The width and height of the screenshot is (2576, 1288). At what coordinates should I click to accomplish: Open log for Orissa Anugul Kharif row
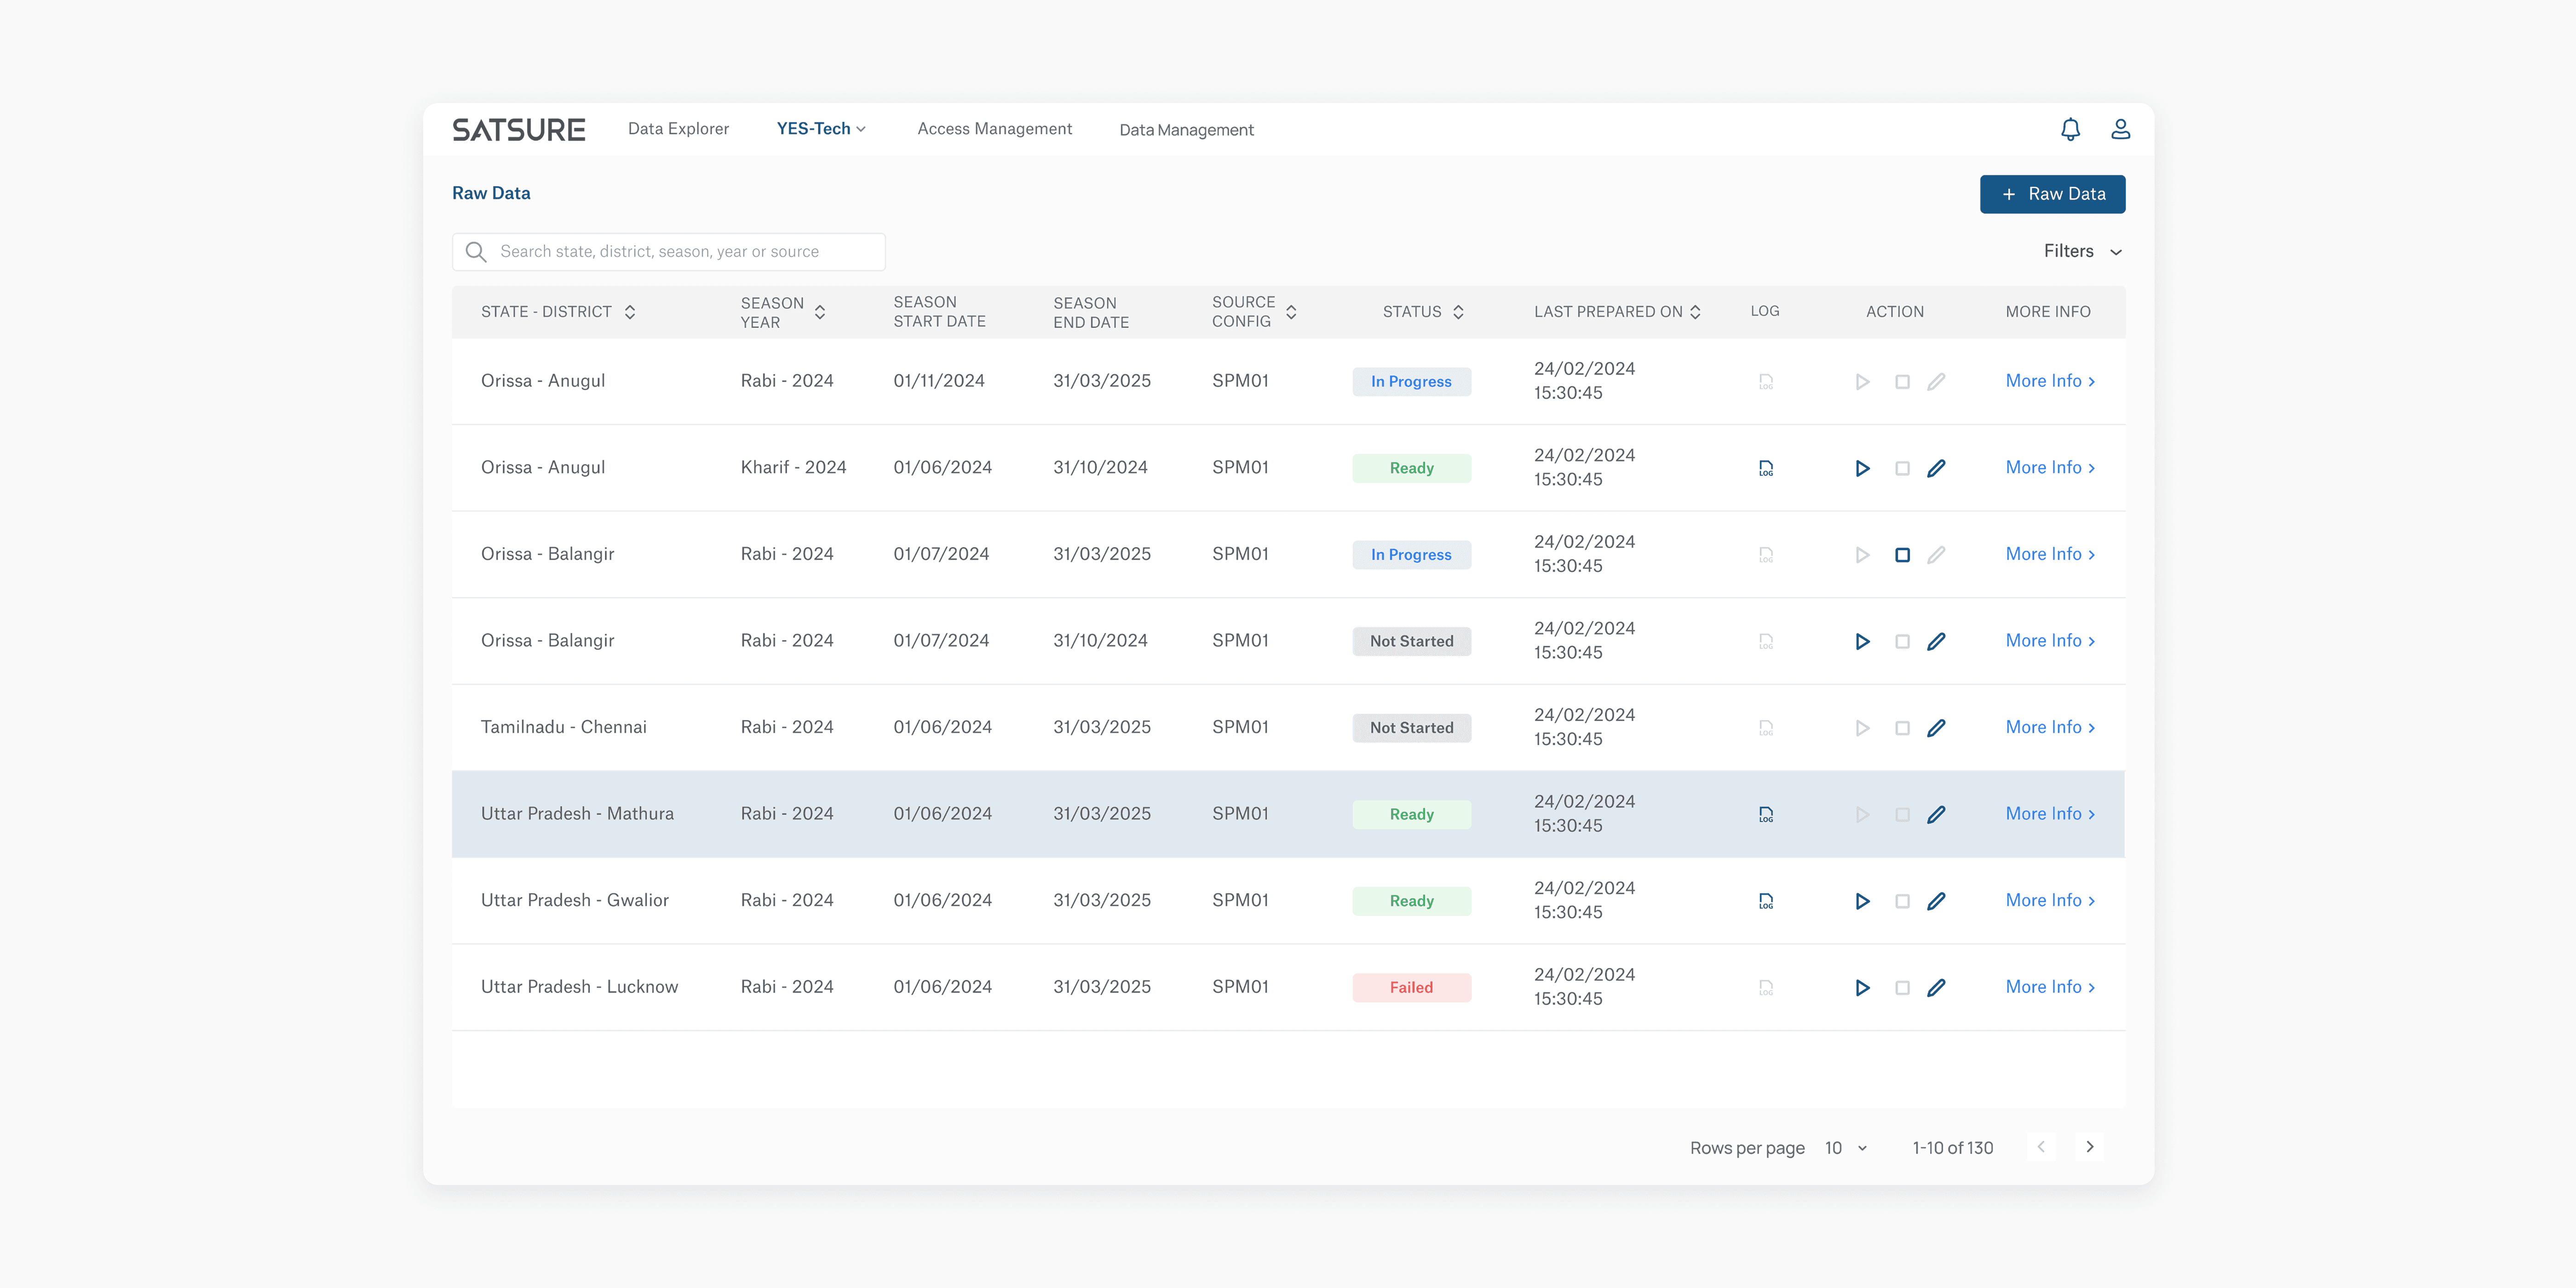[x=1766, y=468]
